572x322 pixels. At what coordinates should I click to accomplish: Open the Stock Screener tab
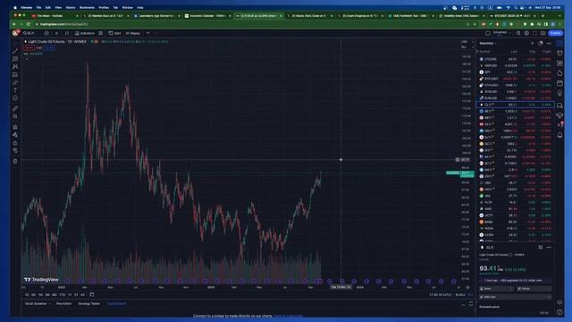pos(36,304)
